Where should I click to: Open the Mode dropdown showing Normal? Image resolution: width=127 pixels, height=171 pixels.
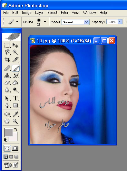[75, 22]
